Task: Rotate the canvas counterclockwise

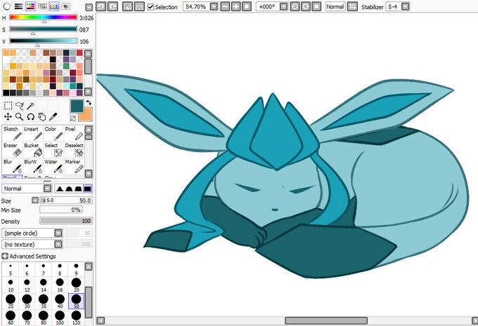Action: click(x=295, y=6)
